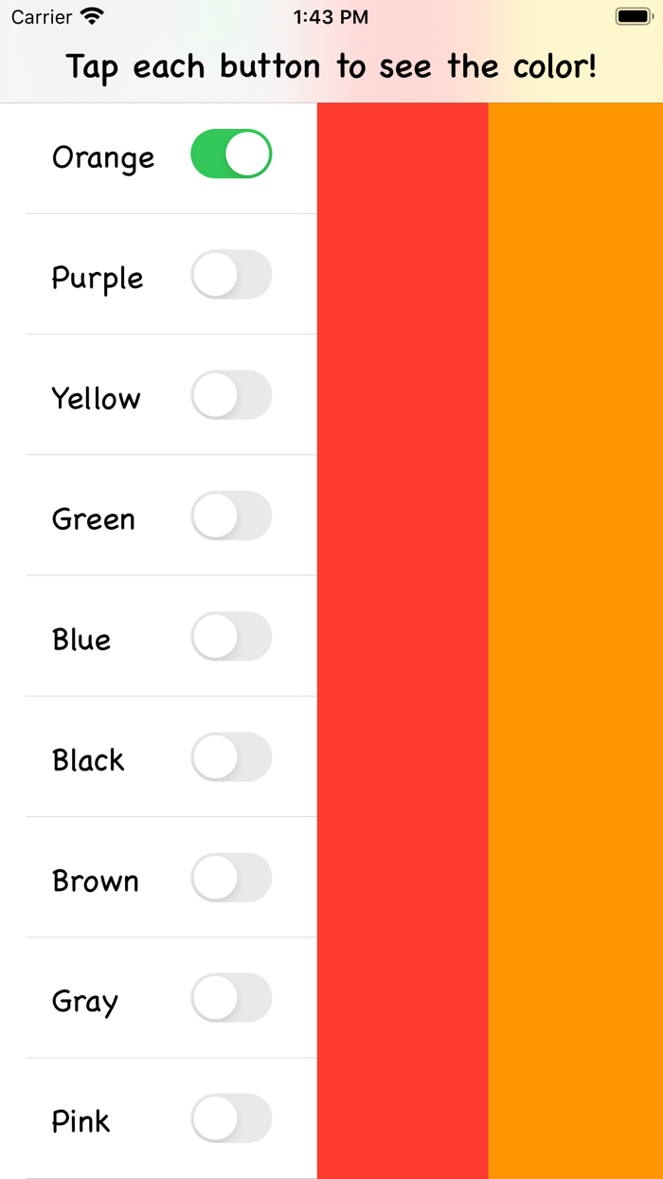Enable the Pink toggle
The width and height of the screenshot is (663, 1179).
(231, 1118)
